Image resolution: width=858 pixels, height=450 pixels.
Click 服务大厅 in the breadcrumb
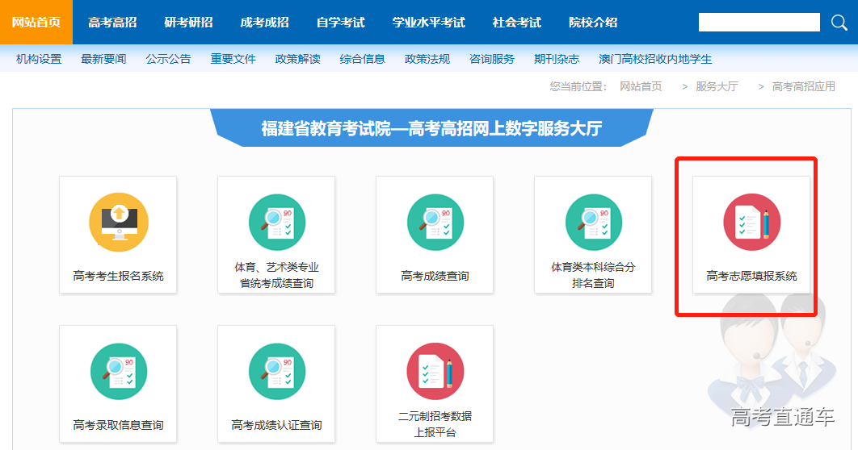[717, 86]
